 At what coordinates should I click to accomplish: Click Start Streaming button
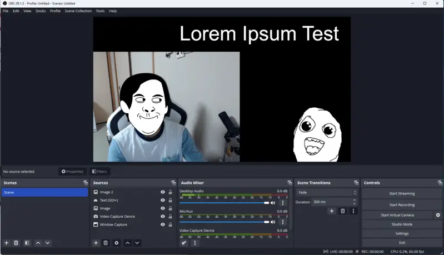pos(402,193)
